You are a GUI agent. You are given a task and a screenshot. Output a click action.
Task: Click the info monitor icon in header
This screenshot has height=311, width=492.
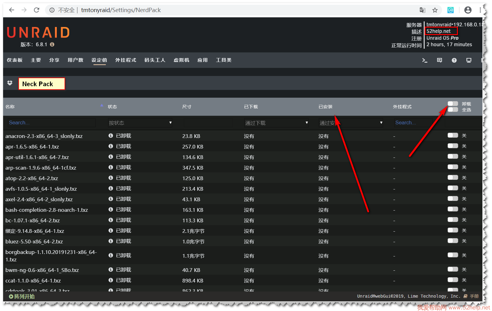click(468, 60)
